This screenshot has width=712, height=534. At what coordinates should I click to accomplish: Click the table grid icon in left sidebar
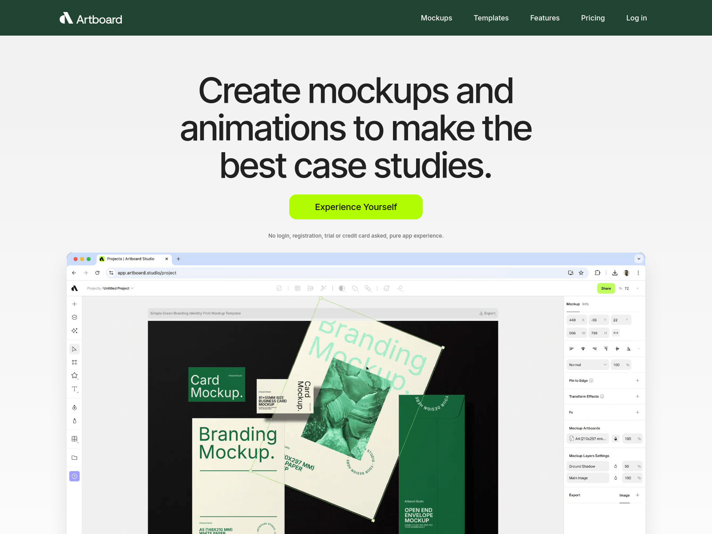(74, 439)
